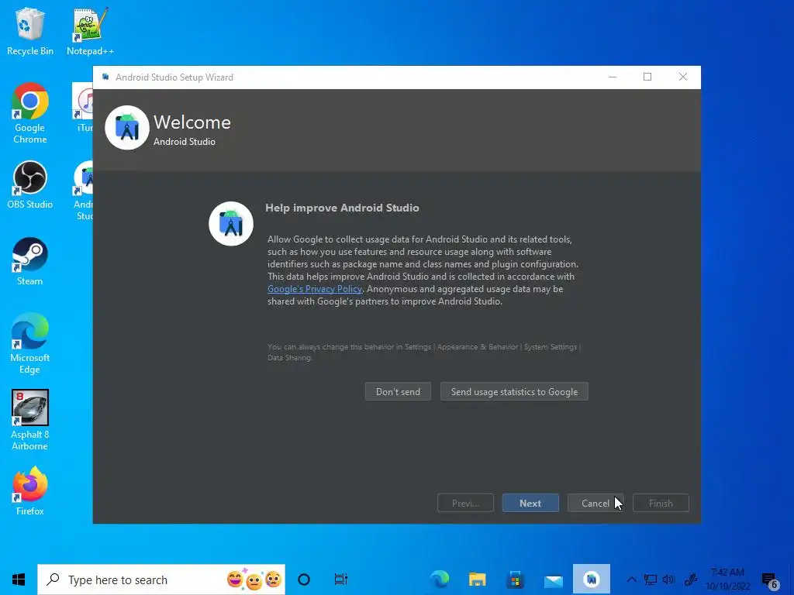Click the Help improve Android Studio heading
794x595 pixels.
click(x=342, y=208)
